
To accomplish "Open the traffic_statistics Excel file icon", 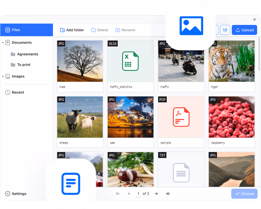I will click(x=130, y=61).
